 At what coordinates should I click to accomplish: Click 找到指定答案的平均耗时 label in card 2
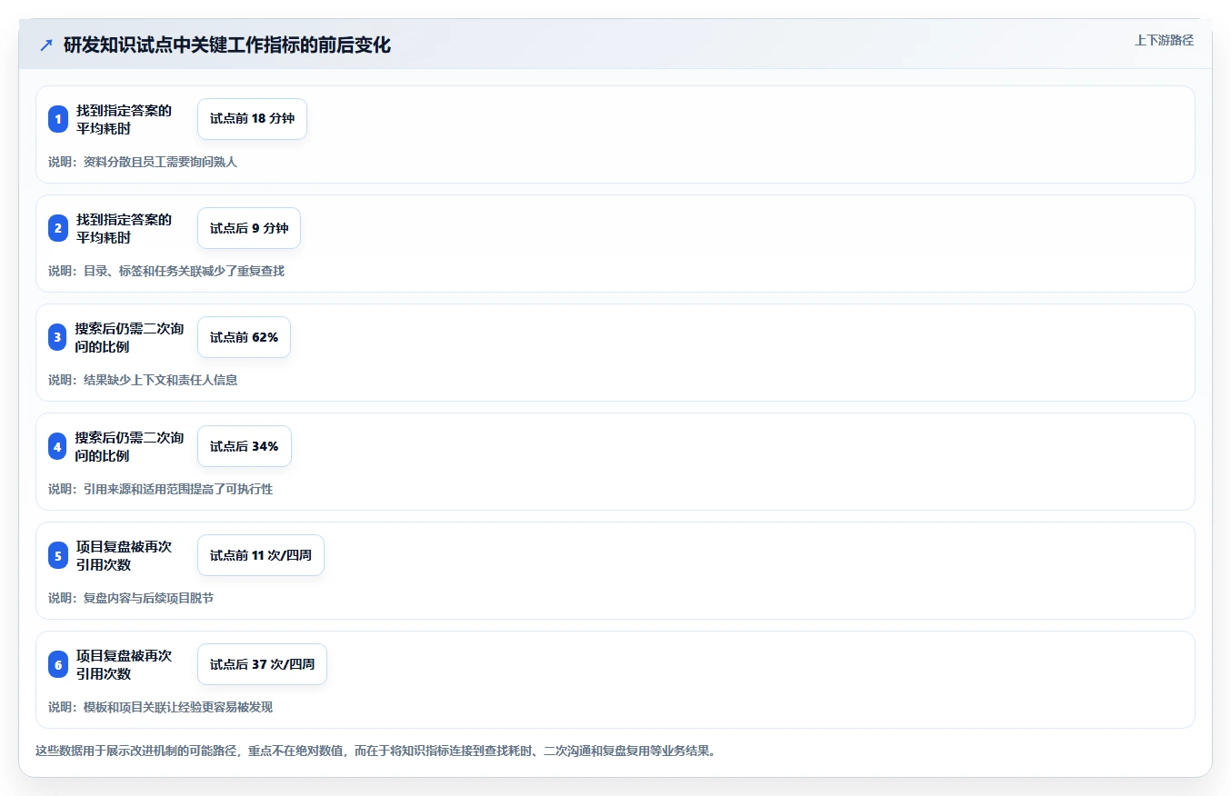pyautogui.click(x=124, y=228)
